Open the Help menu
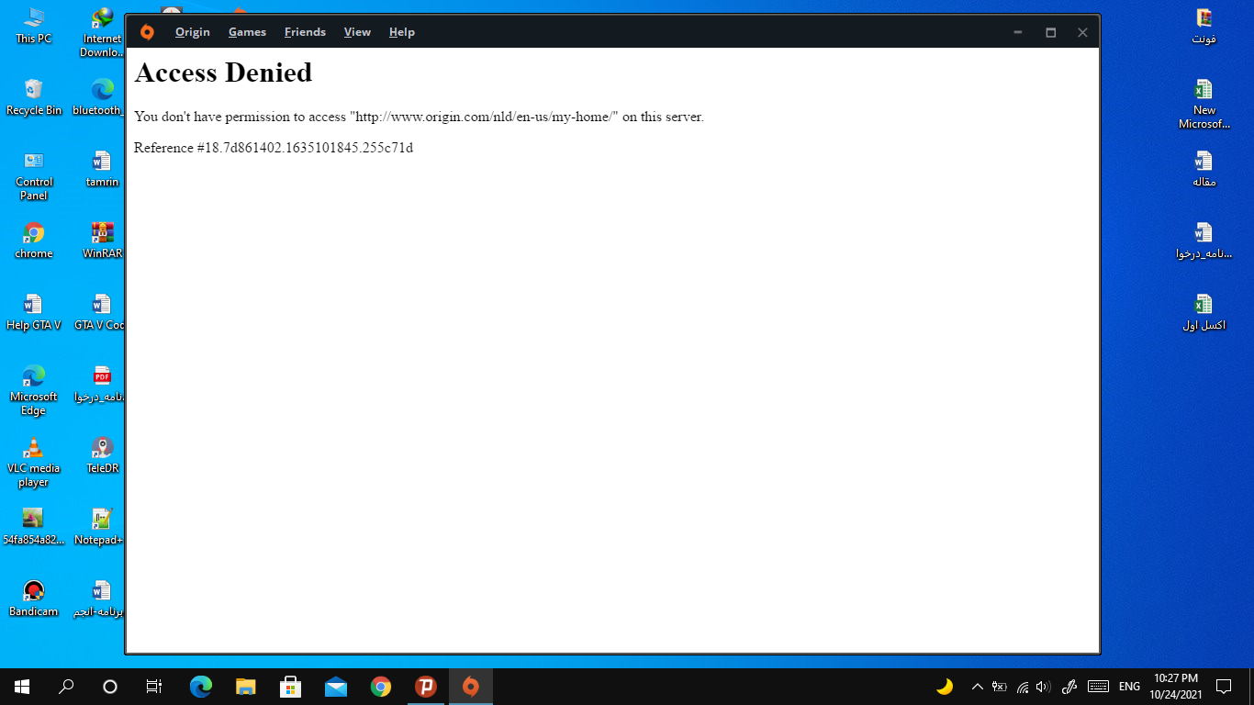This screenshot has width=1254, height=705. pos(402,32)
